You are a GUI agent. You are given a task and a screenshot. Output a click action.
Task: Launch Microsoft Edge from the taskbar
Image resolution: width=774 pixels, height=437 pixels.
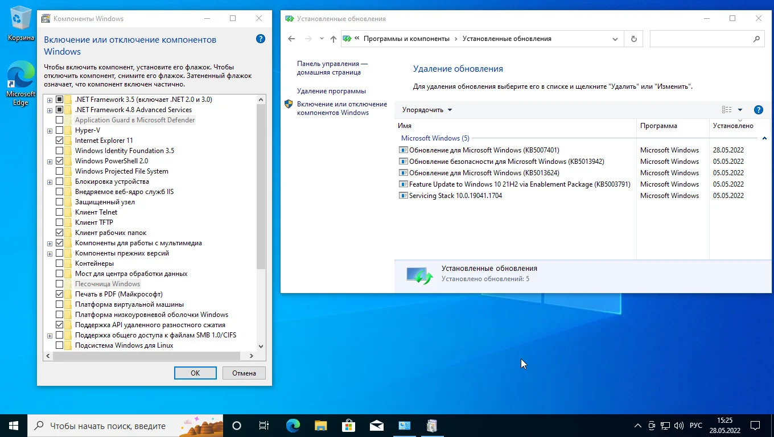tap(293, 426)
